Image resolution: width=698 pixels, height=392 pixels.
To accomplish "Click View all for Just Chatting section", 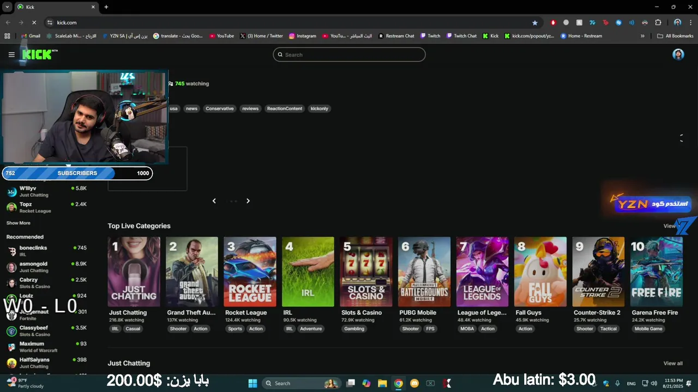I will coord(673,363).
